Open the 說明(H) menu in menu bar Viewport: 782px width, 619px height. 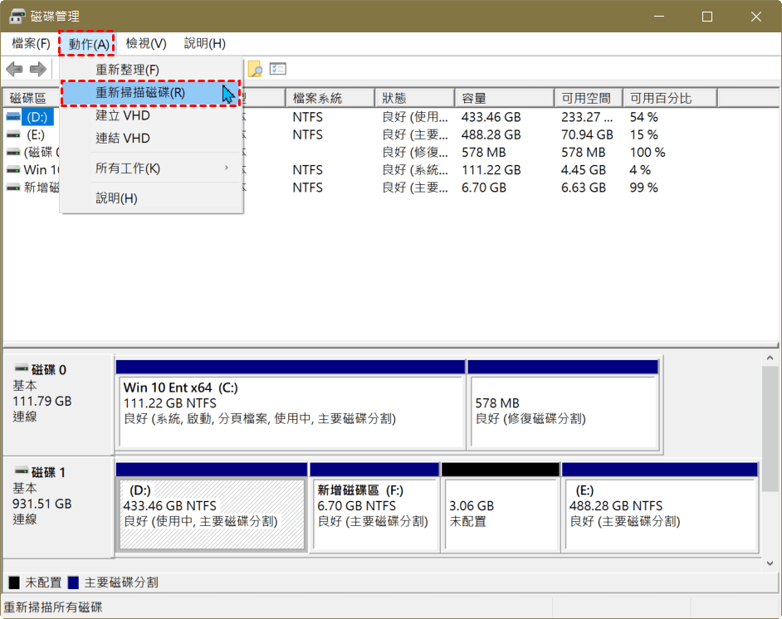(205, 43)
